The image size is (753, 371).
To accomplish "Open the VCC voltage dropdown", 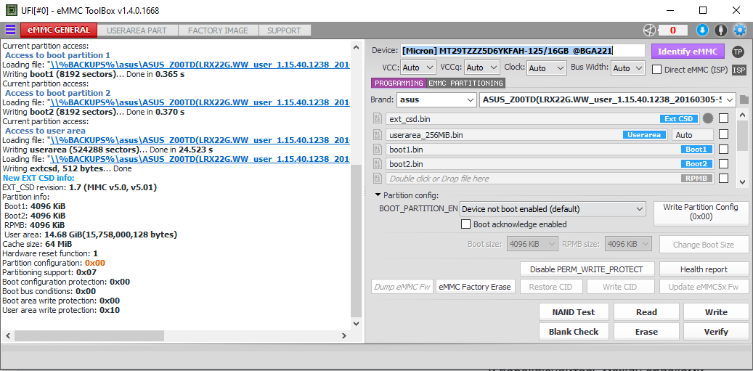I will (418, 68).
